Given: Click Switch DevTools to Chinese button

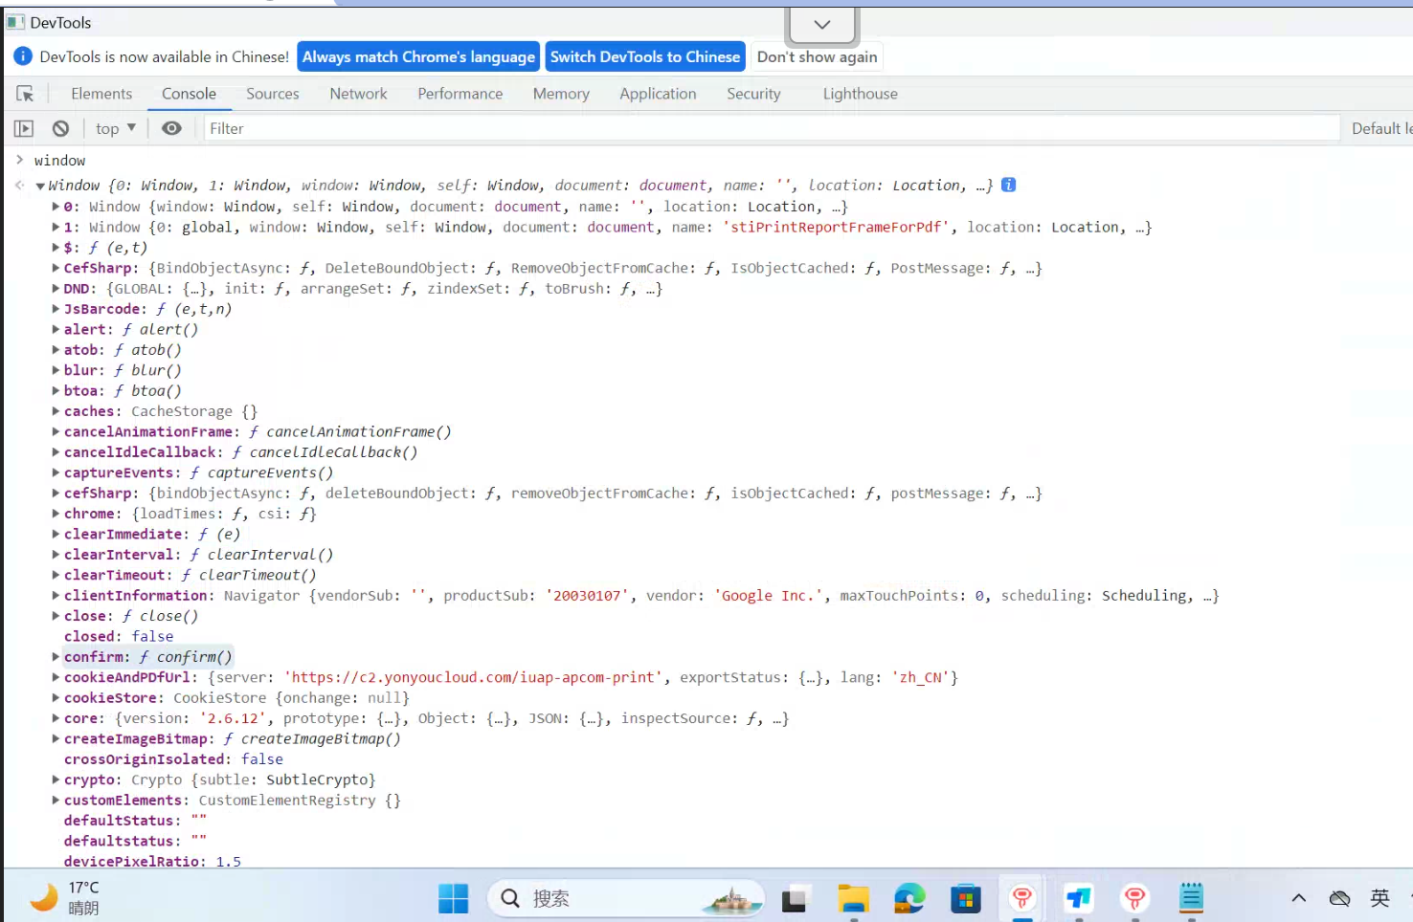Looking at the screenshot, I should click(x=644, y=57).
